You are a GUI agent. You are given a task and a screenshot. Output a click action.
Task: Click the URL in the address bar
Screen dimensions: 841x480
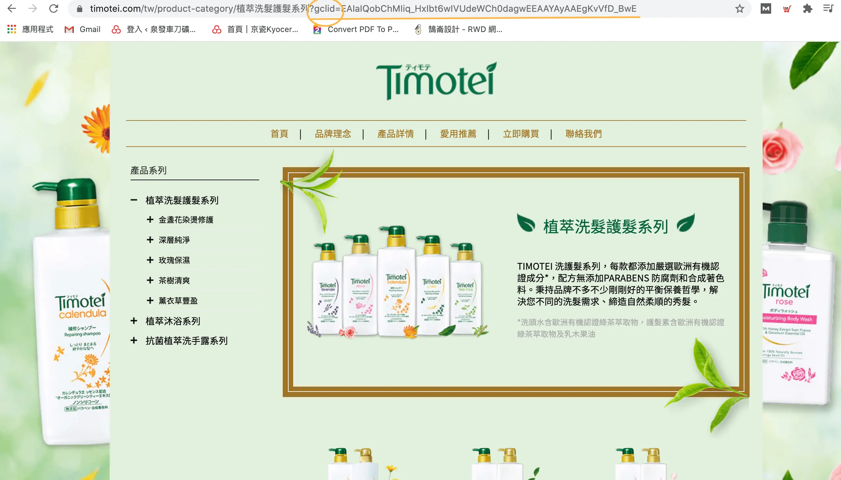pos(363,8)
